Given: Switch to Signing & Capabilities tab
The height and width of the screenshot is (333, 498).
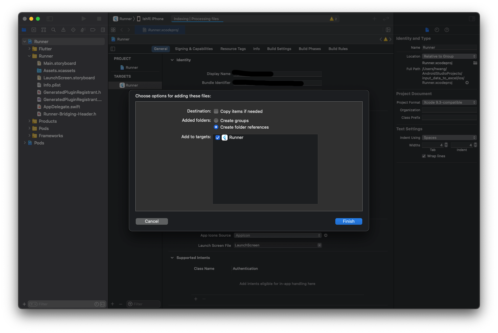Looking at the screenshot, I should (x=194, y=49).
